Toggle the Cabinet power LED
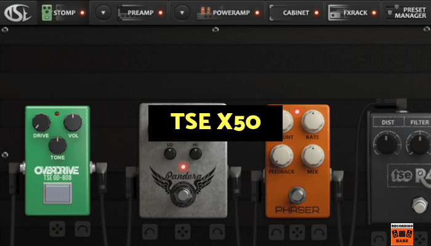 pos(316,13)
